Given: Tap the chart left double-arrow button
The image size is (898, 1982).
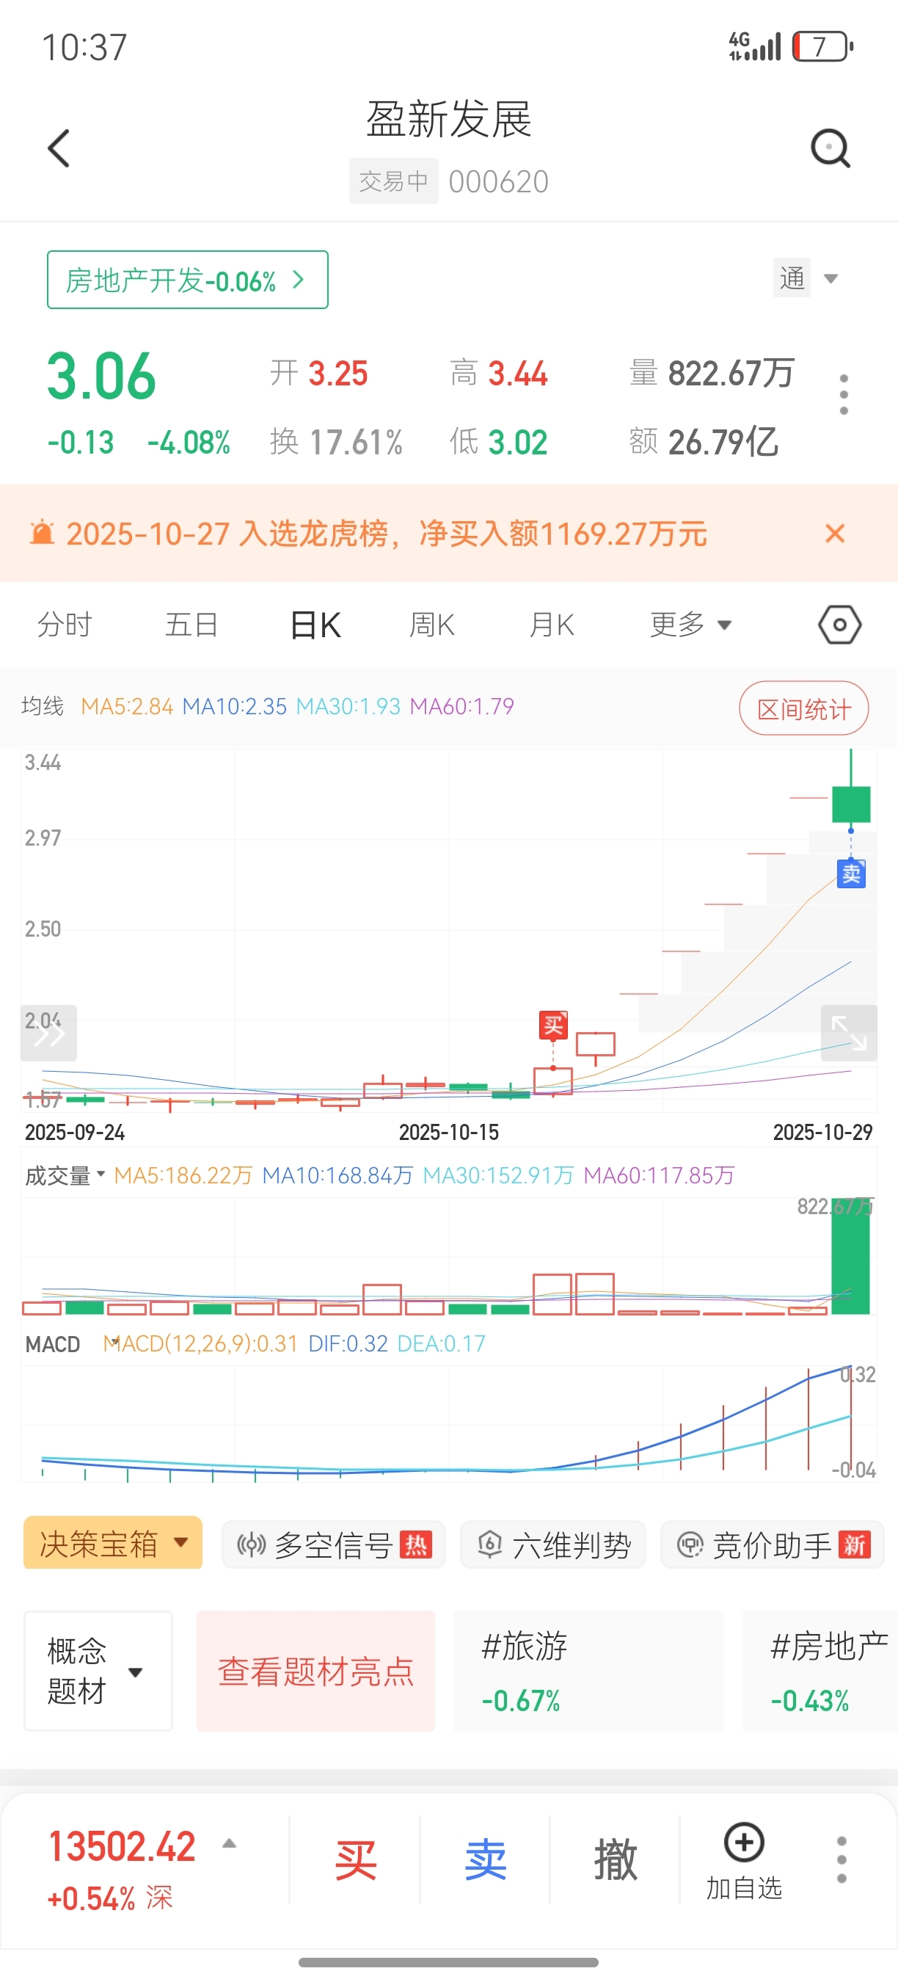Looking at the screenshot, I should [x=48, y=1033].
